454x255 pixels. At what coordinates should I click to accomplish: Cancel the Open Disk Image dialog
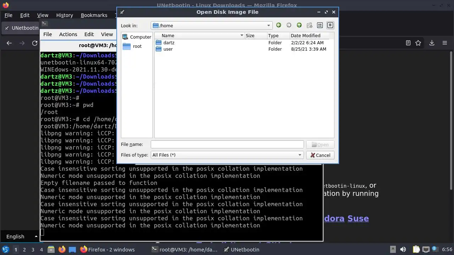320,155
